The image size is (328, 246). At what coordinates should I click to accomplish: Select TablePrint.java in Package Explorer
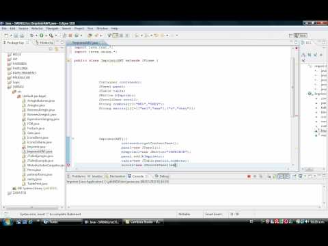tap(35, 184)
